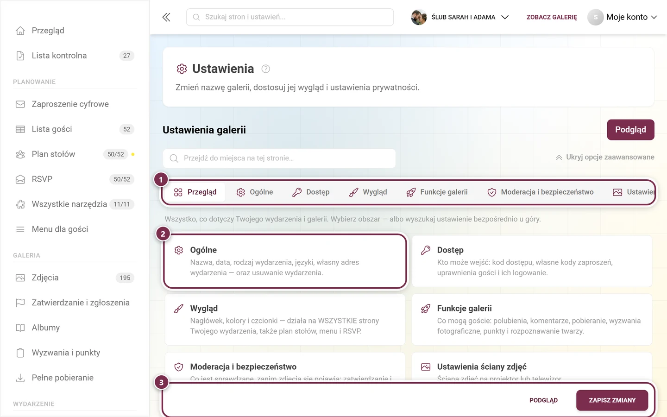Image resolution: width=667 pixels, height=417 pixels.
Task: Click the flag icon for Zatwierdzanie i zgłoszenia
Action: point(20,303)
